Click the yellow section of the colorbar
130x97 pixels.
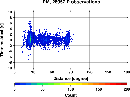coord(71,84)
